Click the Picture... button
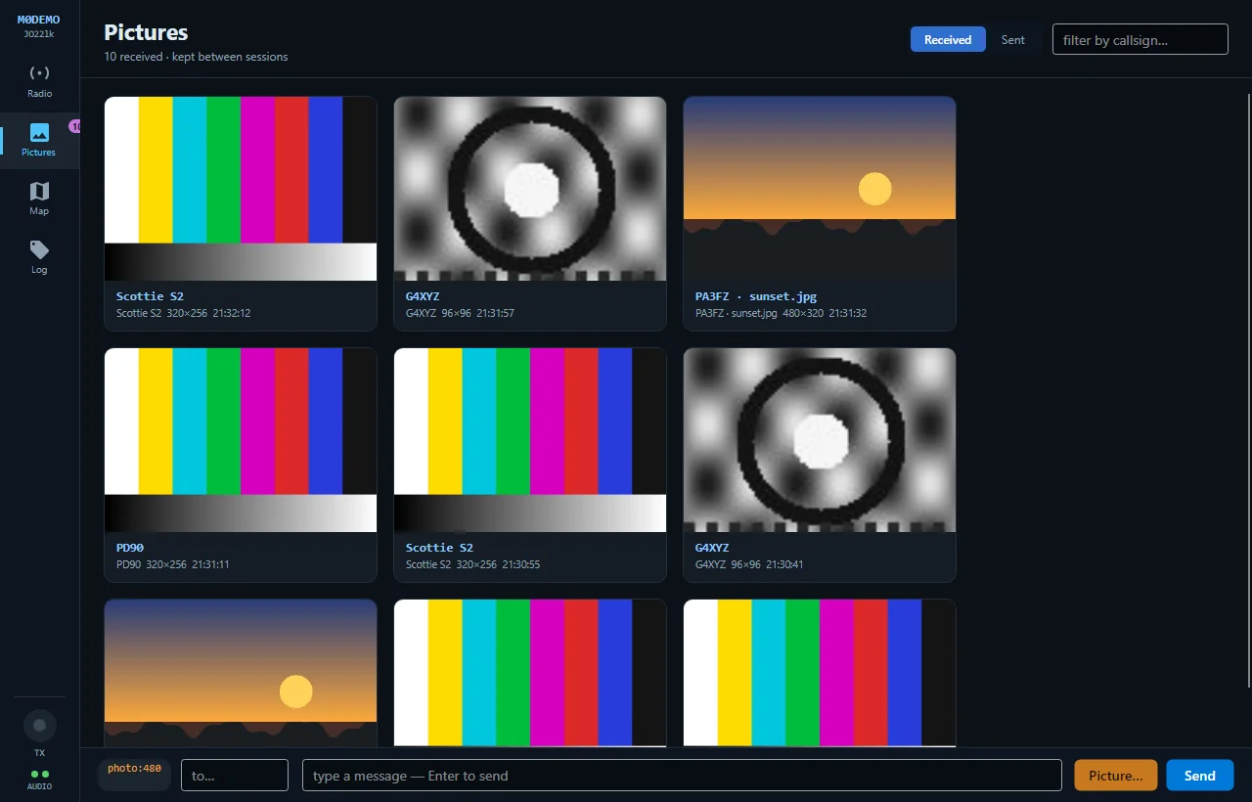Viewport: 1252px width, 802px height. (1116, 775)
